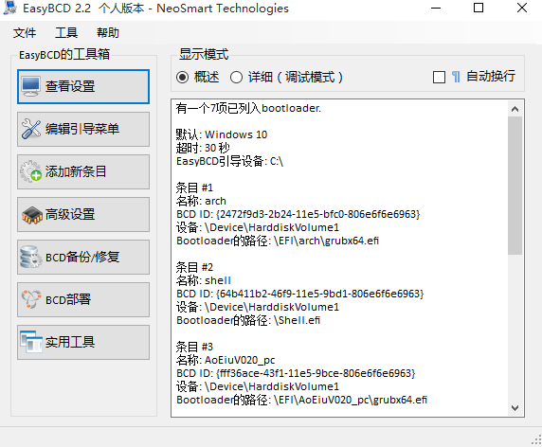This screenshot has height=447, width=542.
Task: Click the windows icon on 实用工具
Action: click(x=31, y=342)
